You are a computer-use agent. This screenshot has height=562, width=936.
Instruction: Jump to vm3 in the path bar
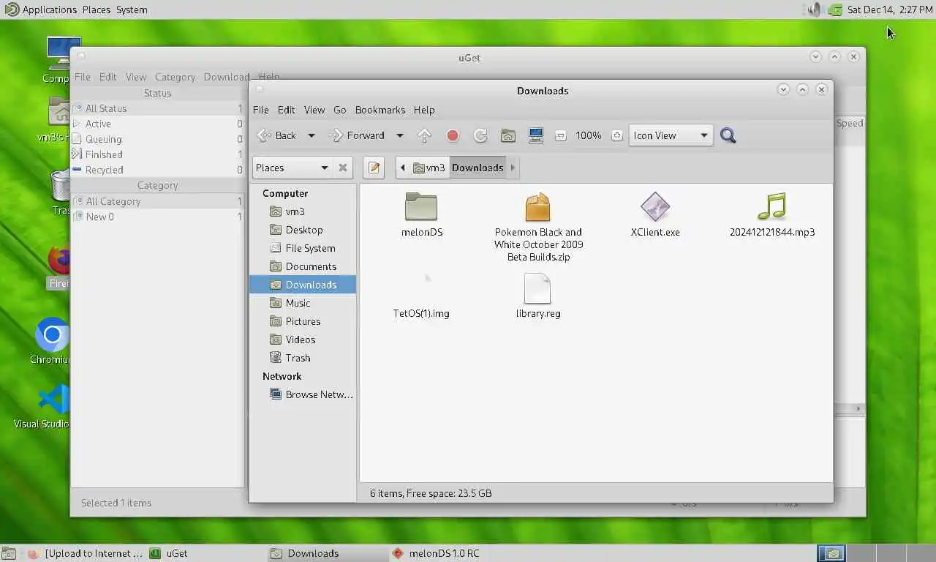429,168
